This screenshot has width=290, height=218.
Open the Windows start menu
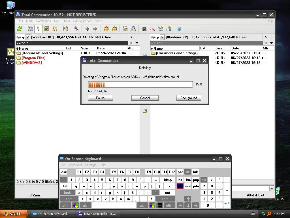pyautogui.click(x=13, y=214)
